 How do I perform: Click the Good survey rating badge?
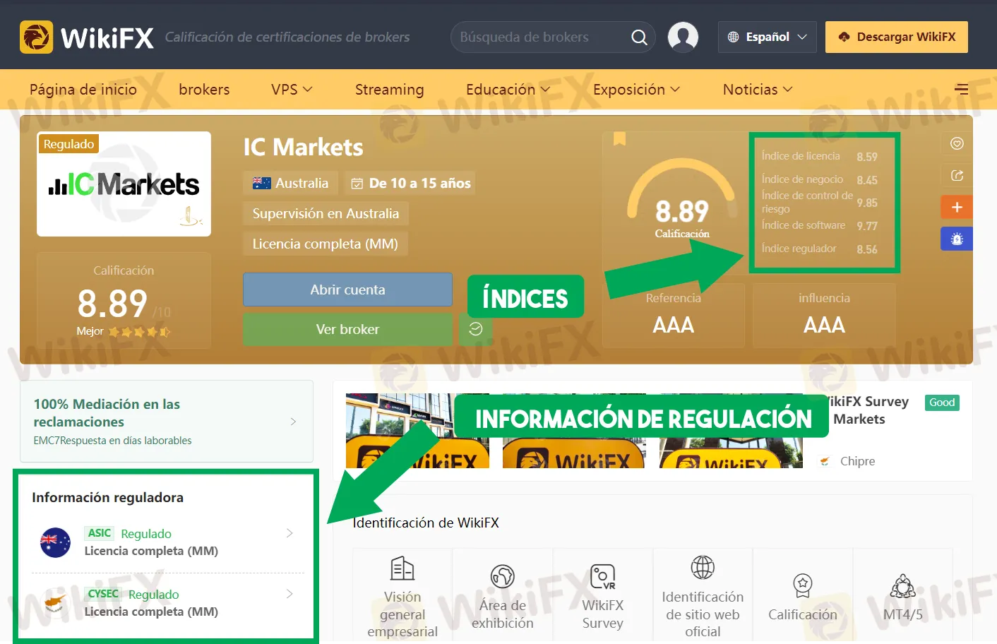click(x=942, y=402)
